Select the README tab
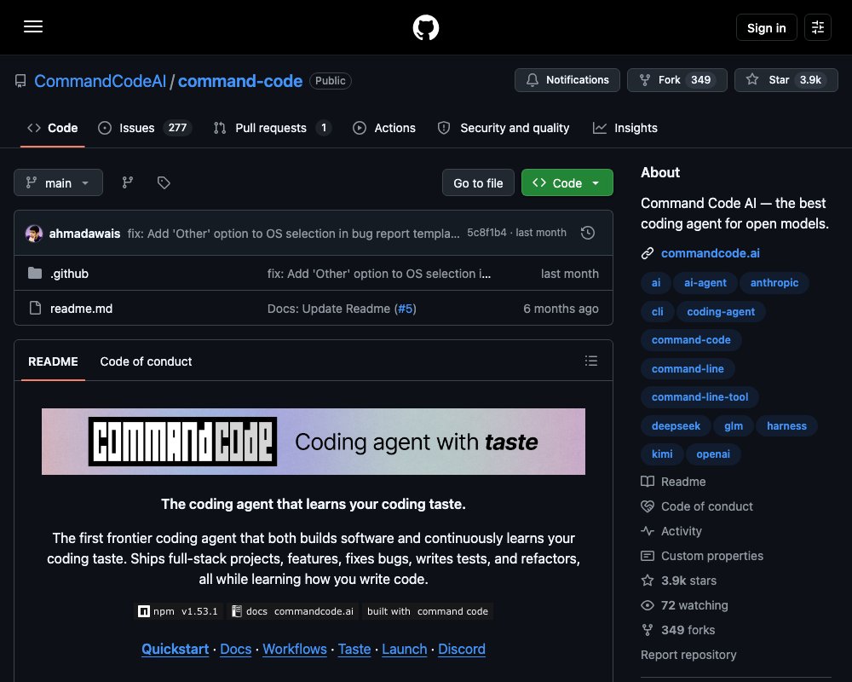The width and height of the screenshot is (852, 682). click(53, 361)
